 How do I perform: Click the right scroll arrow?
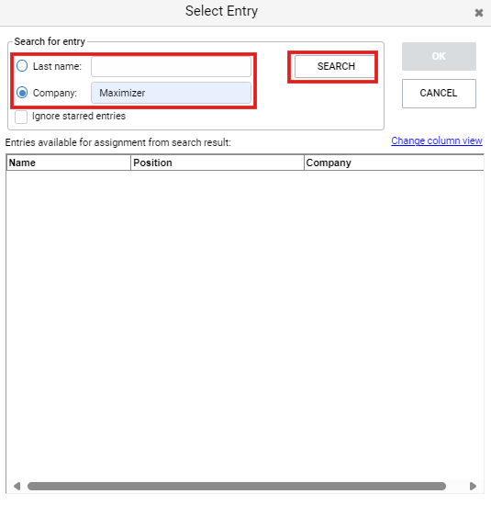click(473, 486)
